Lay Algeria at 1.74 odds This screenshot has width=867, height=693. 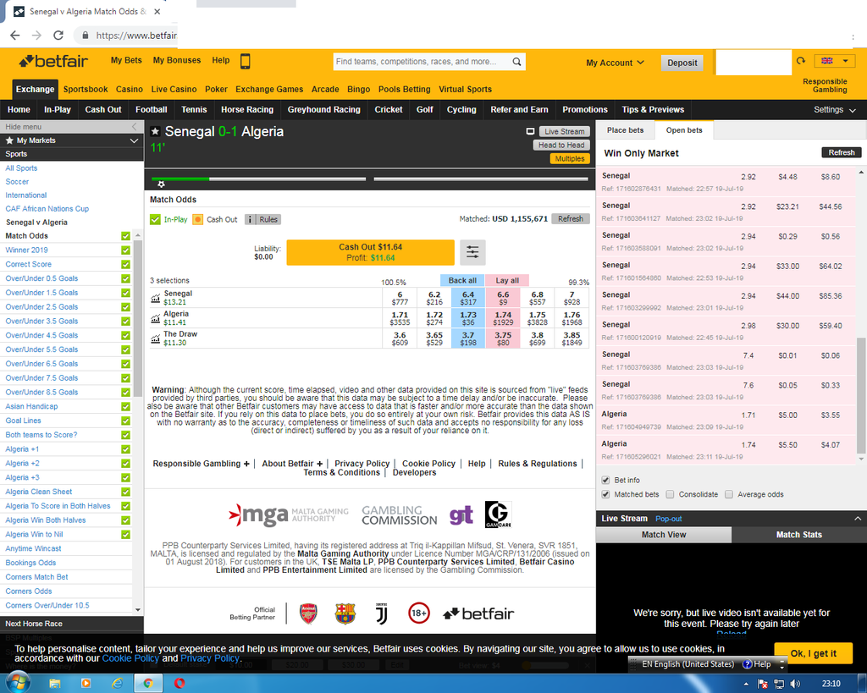(503, 318)
